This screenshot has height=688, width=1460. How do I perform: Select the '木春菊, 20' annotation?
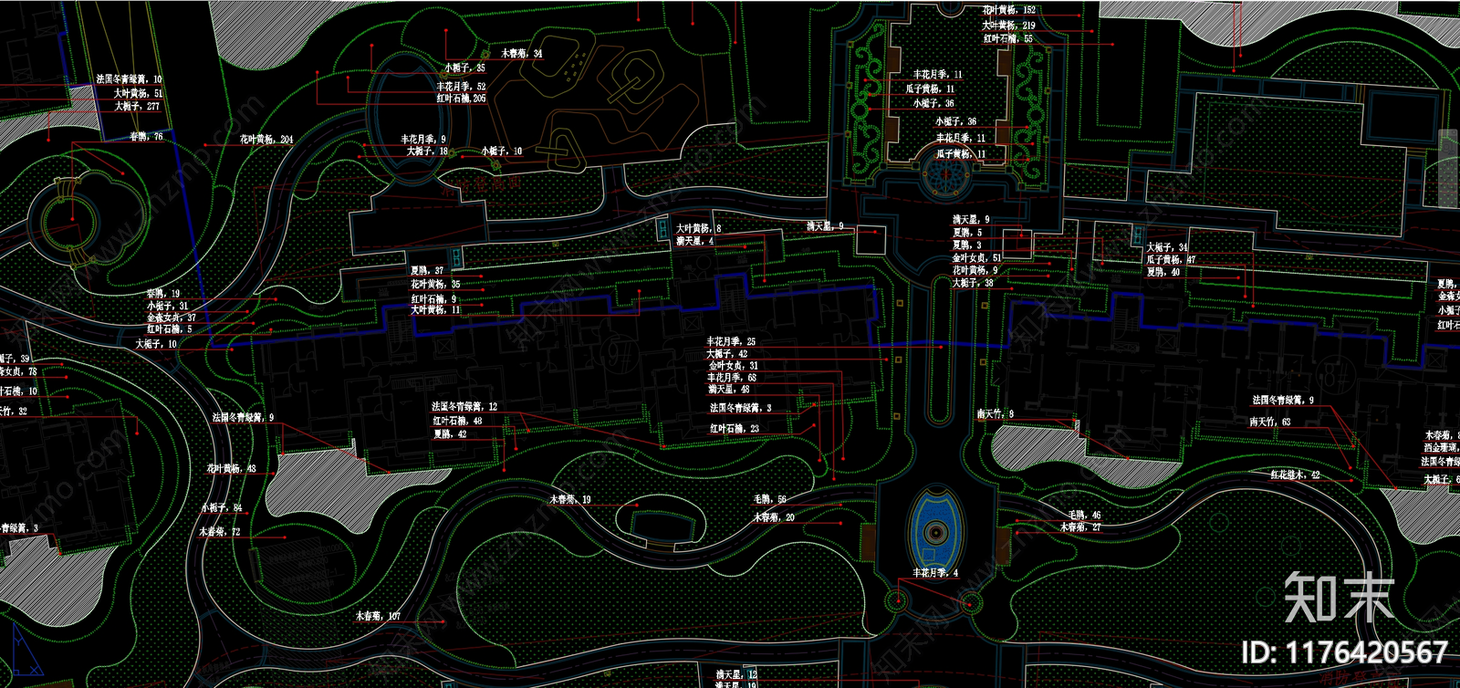click(x=775, y=517)
